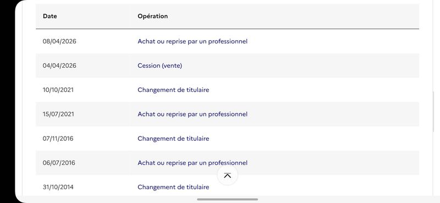Image resolution: width=440 pixels, height=203 pixels.
Task: Select the date 15/07/2021
Action: point(58,114)
